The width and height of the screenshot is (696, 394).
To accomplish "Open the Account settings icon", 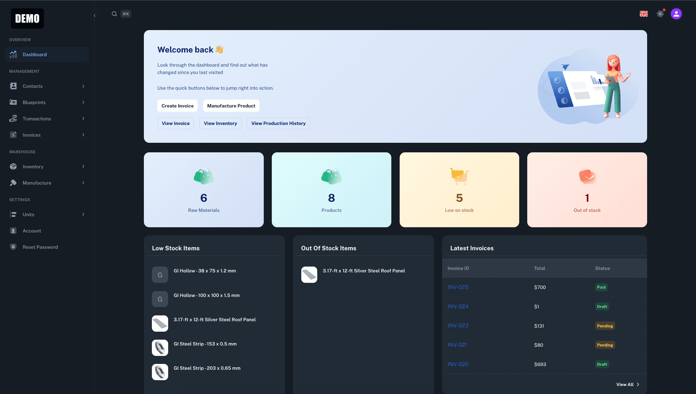I will pyautogui.click(x=13, y=231).
